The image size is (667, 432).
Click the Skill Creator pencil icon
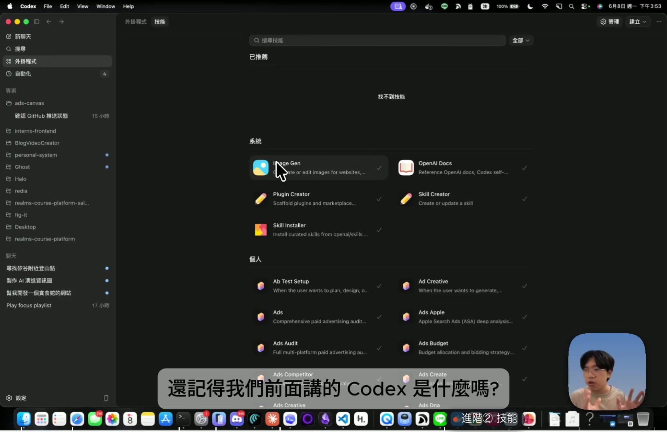[406, 199]
